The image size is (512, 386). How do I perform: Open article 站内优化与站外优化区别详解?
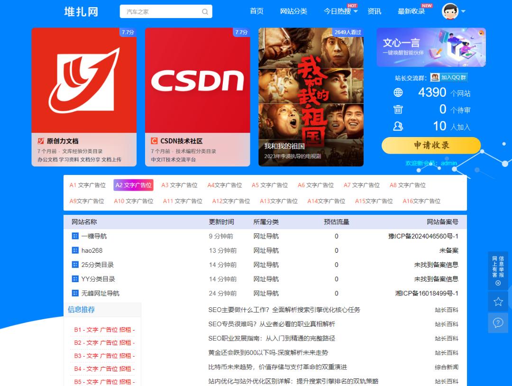coord(293,381)
